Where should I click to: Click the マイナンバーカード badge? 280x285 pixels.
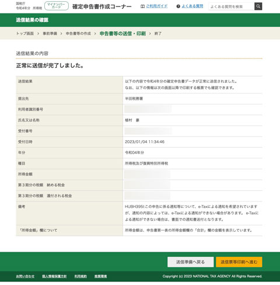(x=57, y=6)
